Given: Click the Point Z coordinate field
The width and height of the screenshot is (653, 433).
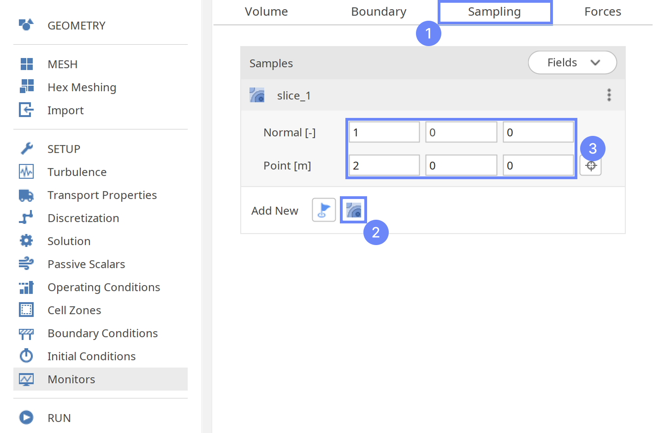Looking at the screenshot, I should [x=538, y=166].
